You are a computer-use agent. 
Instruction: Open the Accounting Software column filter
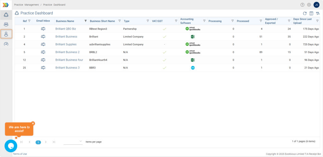coord(204,21)
